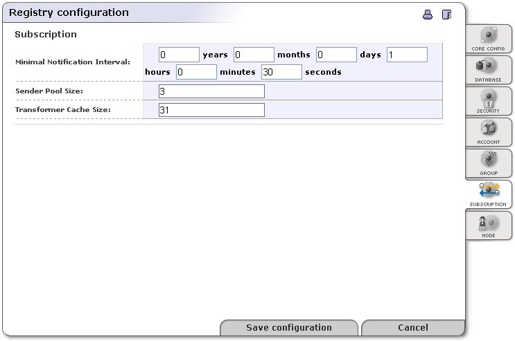Click the help book icon in header
This screenshot has height=341, width=515.
tap(446, 15)
